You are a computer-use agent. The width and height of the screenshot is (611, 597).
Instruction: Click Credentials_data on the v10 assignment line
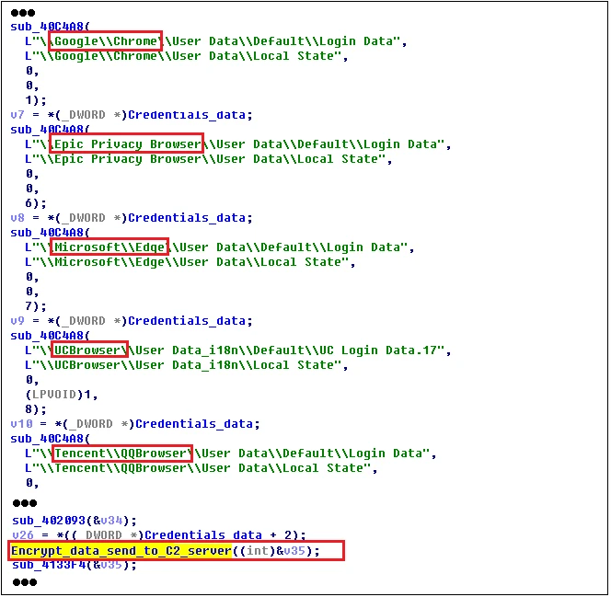[194, 424]
